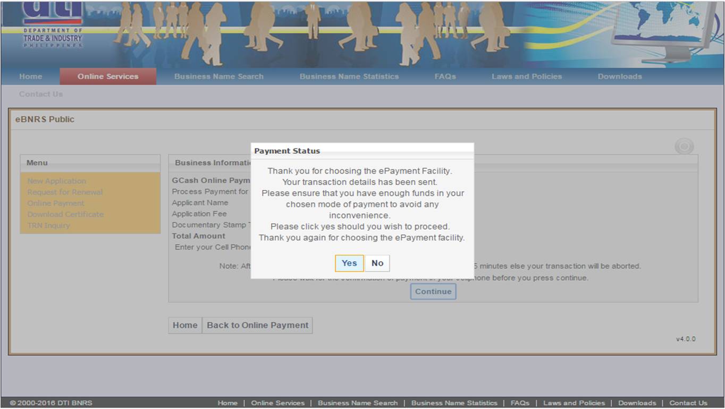Open the FAQs page from the top menu

(444, 76)
